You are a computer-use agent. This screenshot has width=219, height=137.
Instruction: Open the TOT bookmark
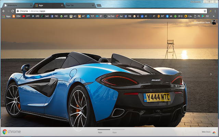point(90,16)
